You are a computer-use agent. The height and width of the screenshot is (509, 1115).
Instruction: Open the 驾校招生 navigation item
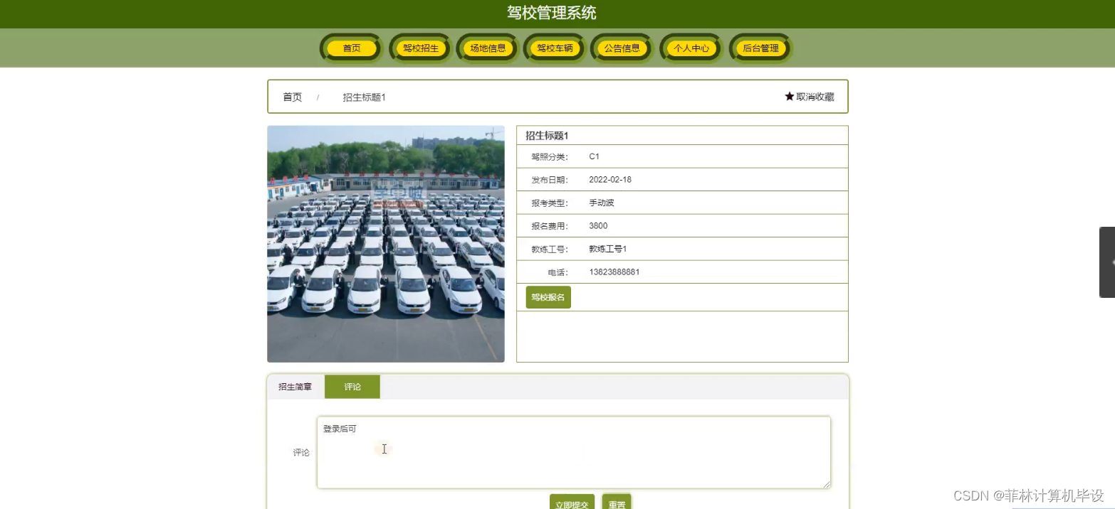(x=420, y=48)
